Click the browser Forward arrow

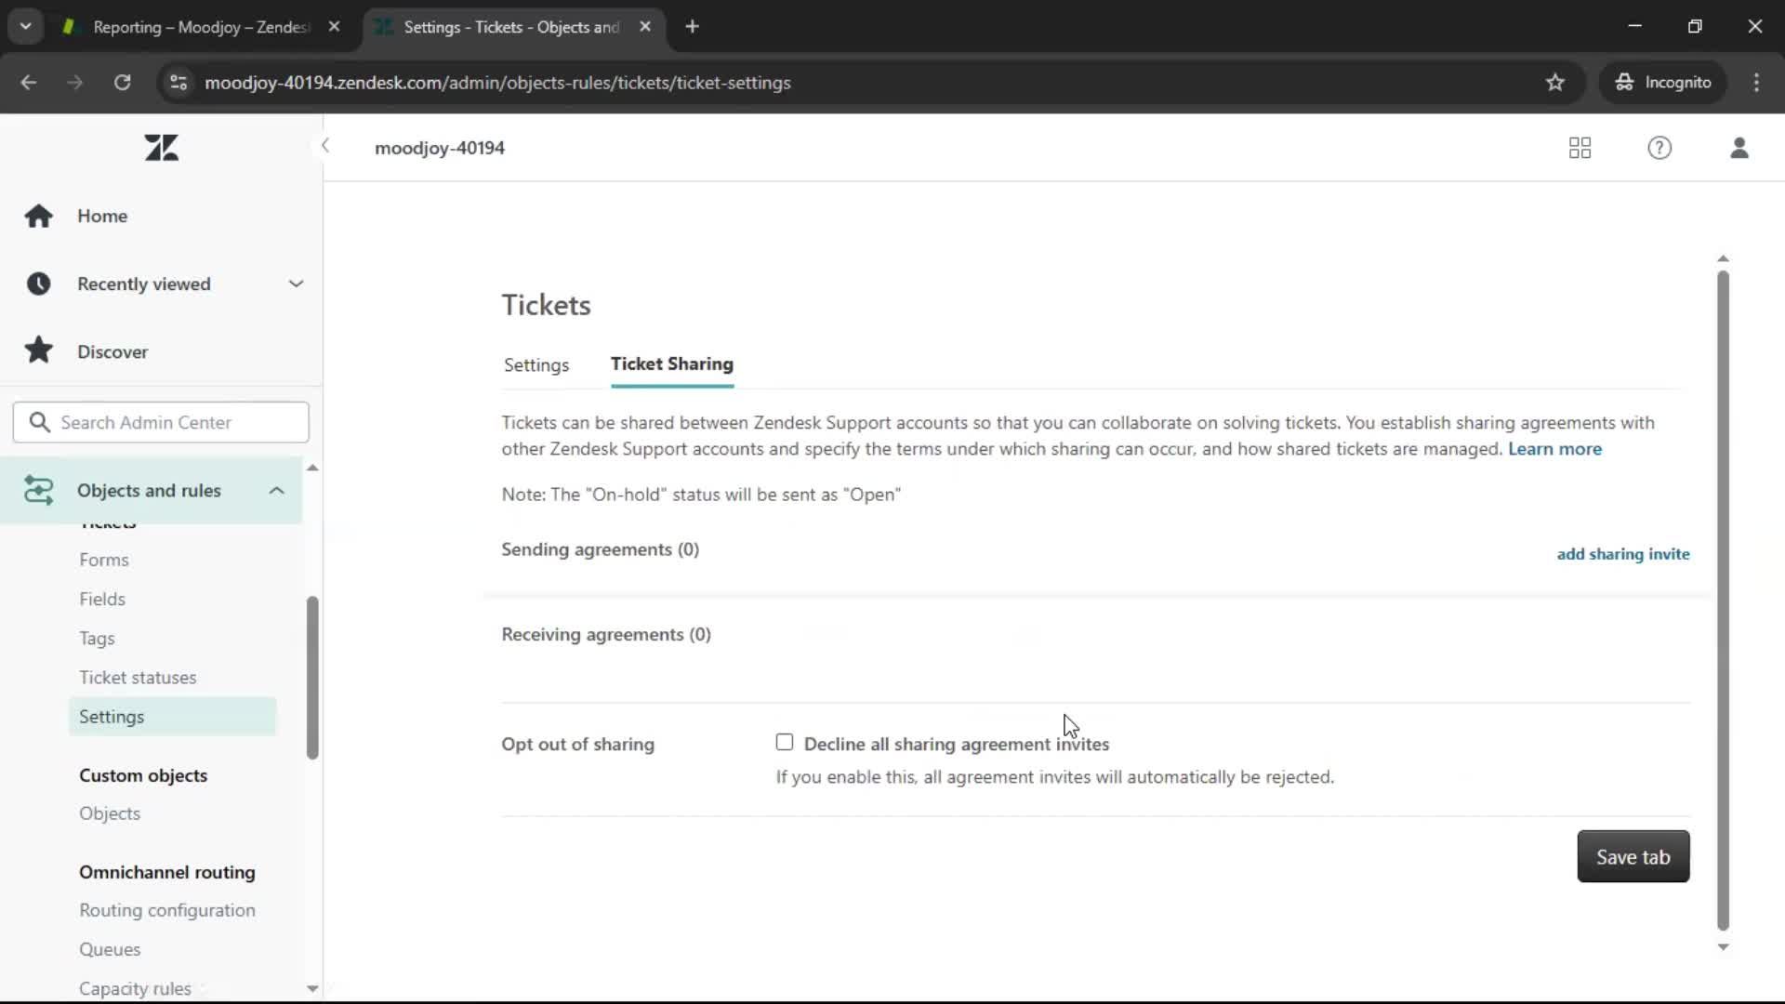click(x=75, y=82)
